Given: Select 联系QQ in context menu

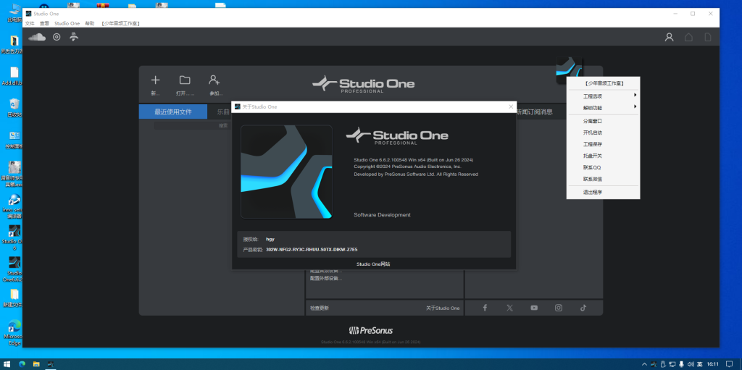Looking at the screenshot, I should [x=604, y=167].
